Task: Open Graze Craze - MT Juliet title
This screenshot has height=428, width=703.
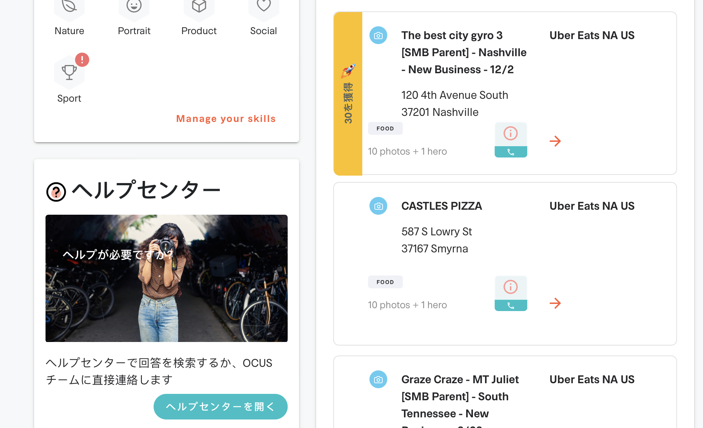Action: pyautogui.click(x=460, y=401)
